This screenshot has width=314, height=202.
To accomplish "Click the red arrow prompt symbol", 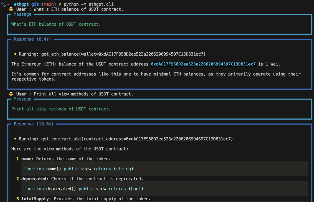I will point(8,4).
